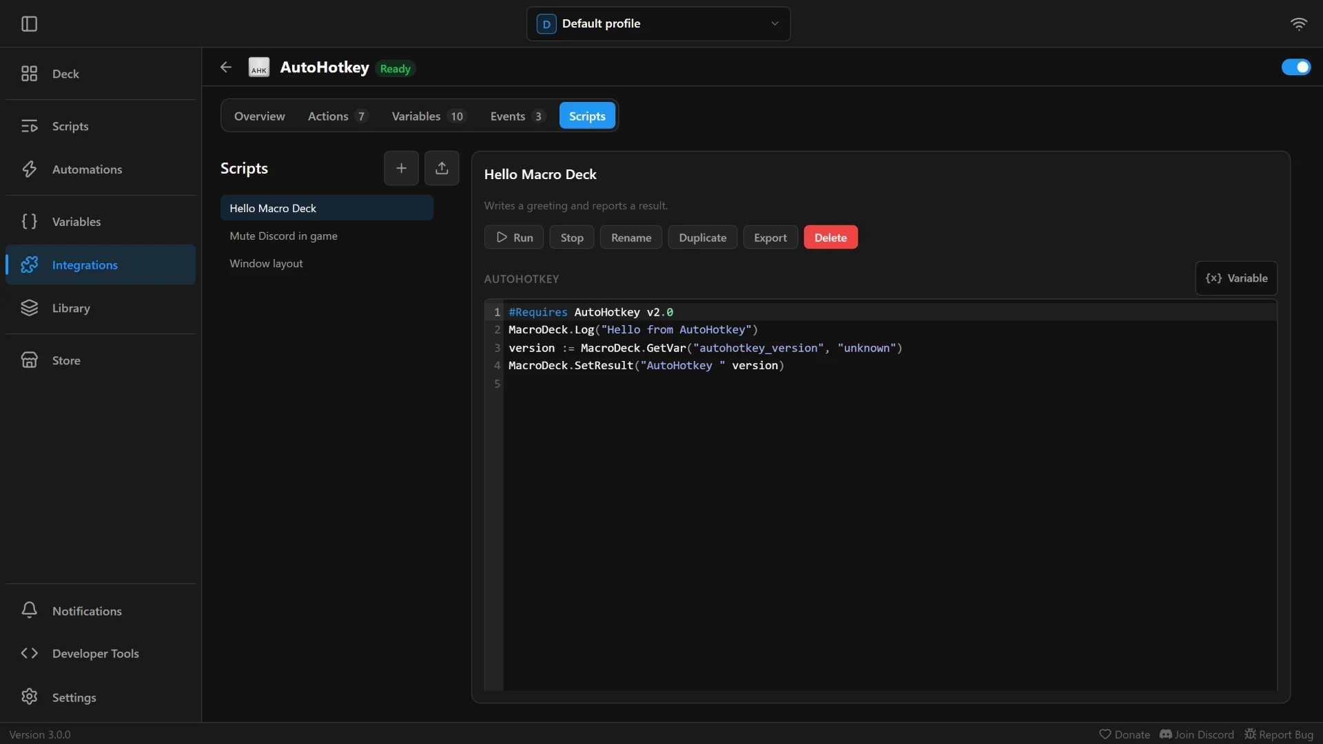Collapse the sidebar panel icon
1323x744 pixels.
point(29,24)
